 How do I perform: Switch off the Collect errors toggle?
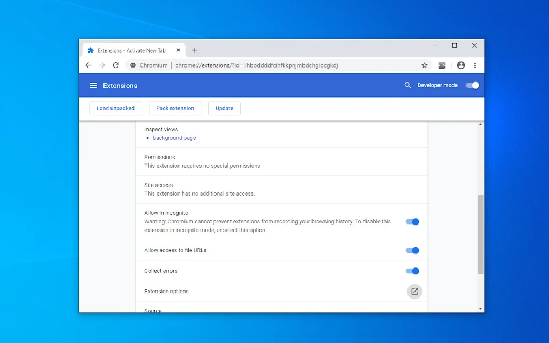(x=412, y=271)
